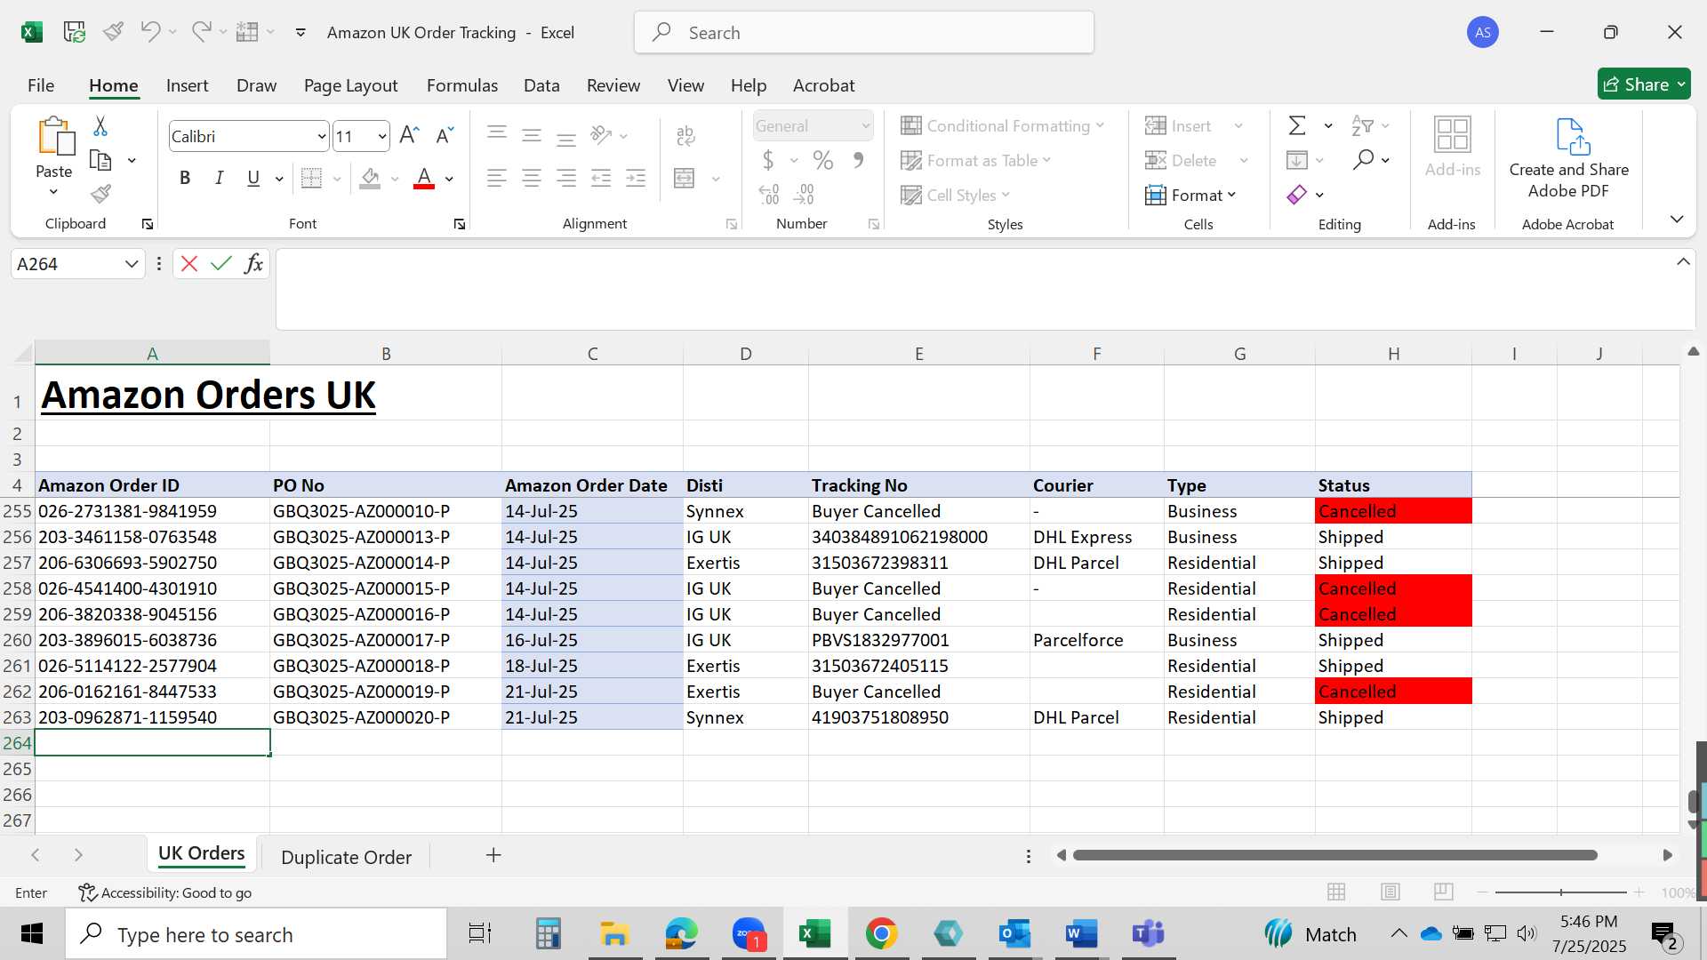Click the Fill down icon

[1297, 160]
